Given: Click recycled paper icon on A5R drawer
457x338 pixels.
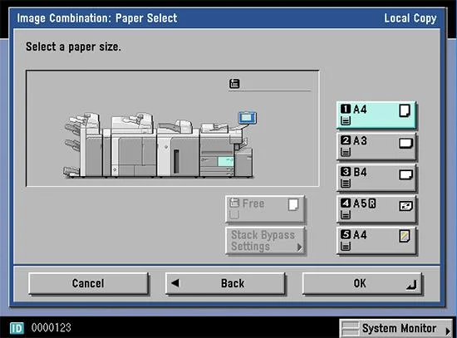Looking at the screenshot, I should [x=405, y=206].
